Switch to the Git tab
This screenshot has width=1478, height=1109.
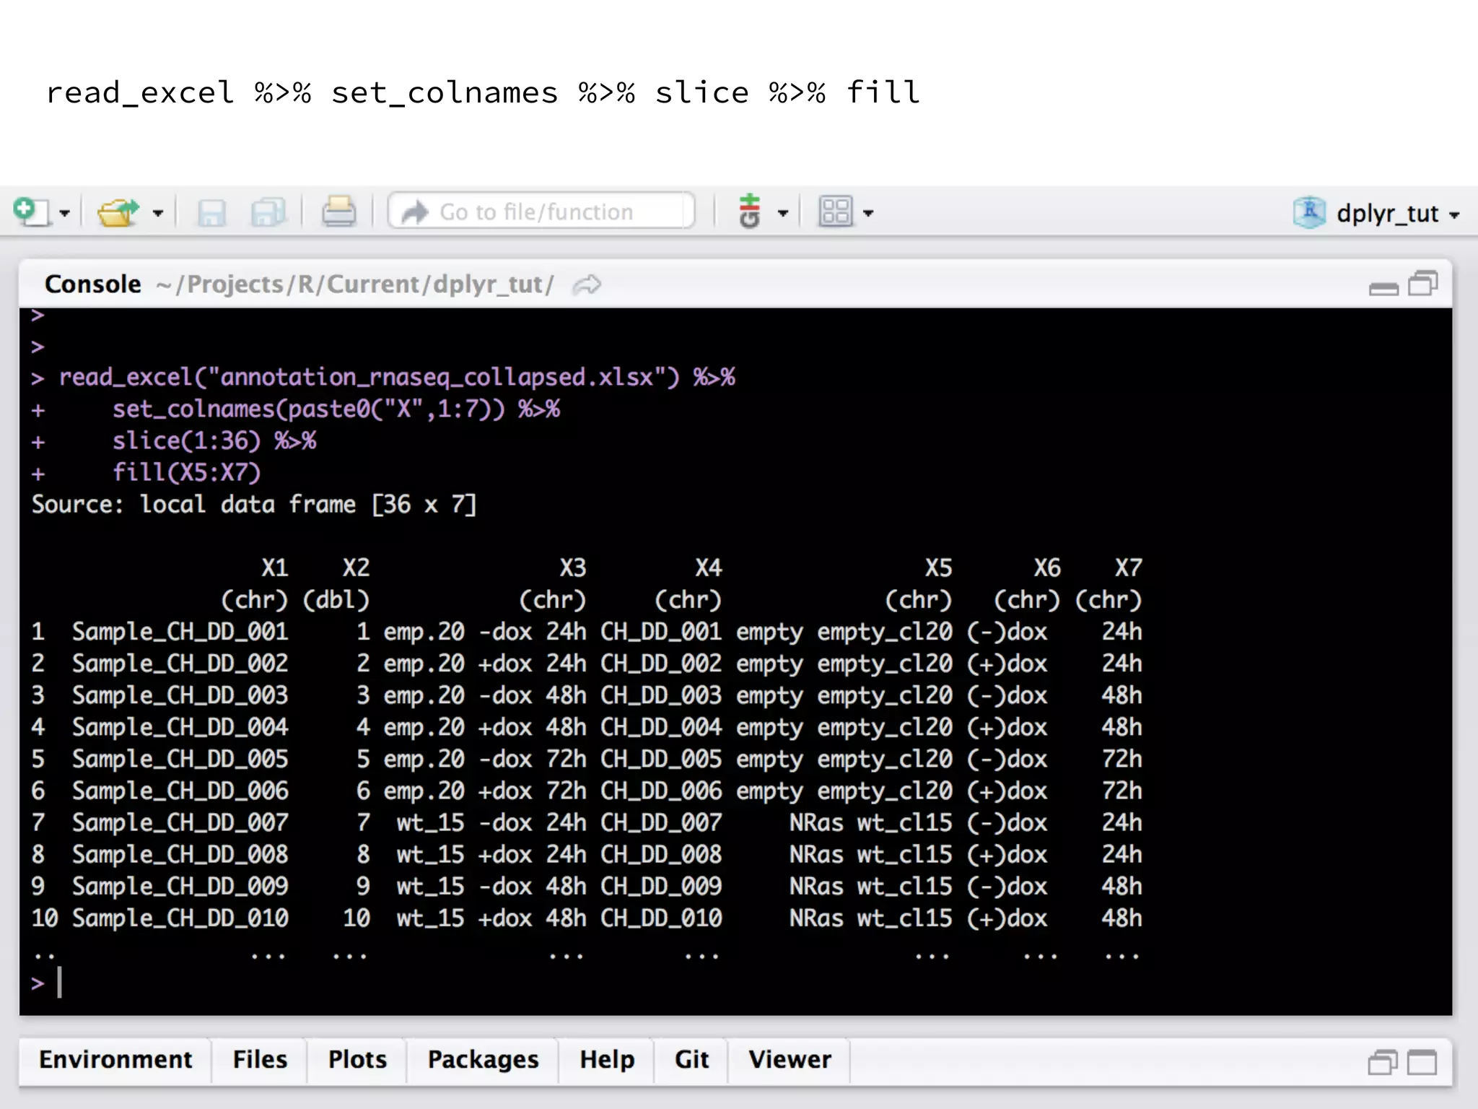[x=692, y=1060]
